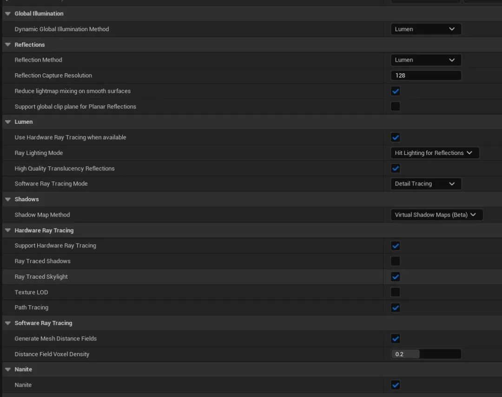502x397 pixels.
Task: Change Ray Lighting Mode dropdown
Action: (434, 153)
